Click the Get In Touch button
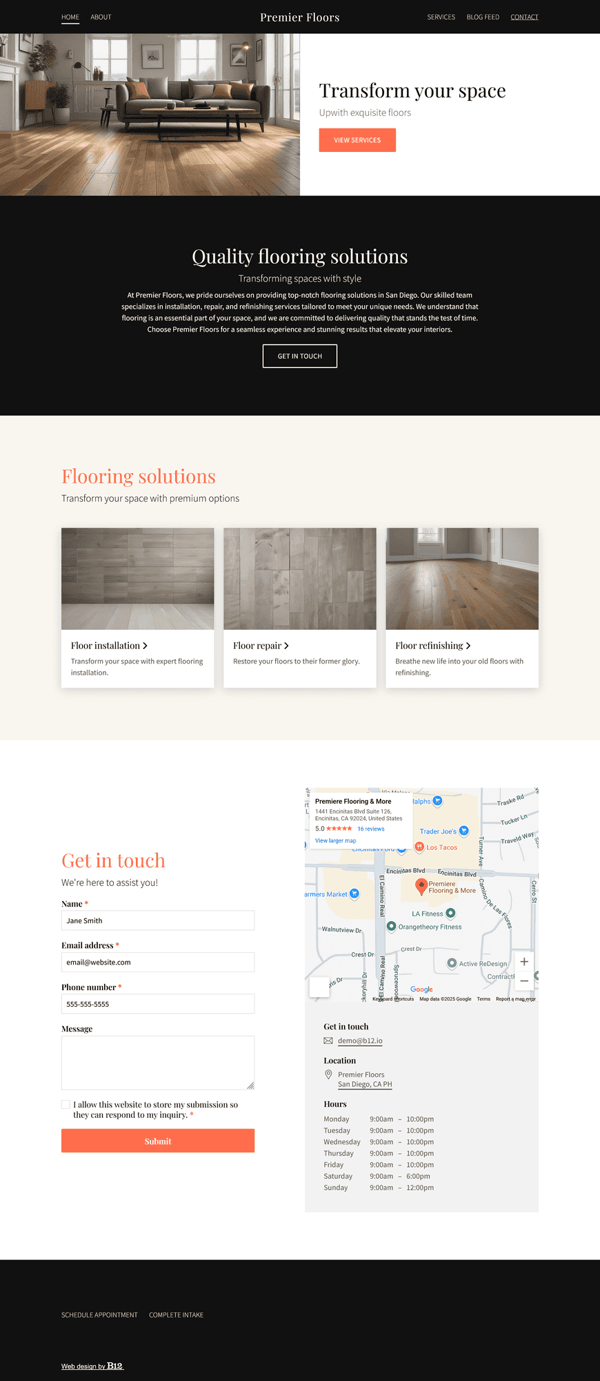Screen dimensions: 600x1381 tap(300, 356)
